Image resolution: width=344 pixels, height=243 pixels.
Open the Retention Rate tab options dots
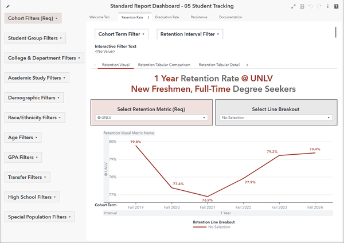click(148, 17)
